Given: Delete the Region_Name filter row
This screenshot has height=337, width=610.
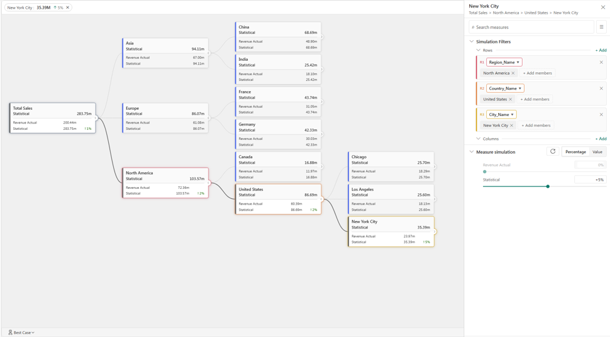Looking at the screenshot, I should (601, 62).
